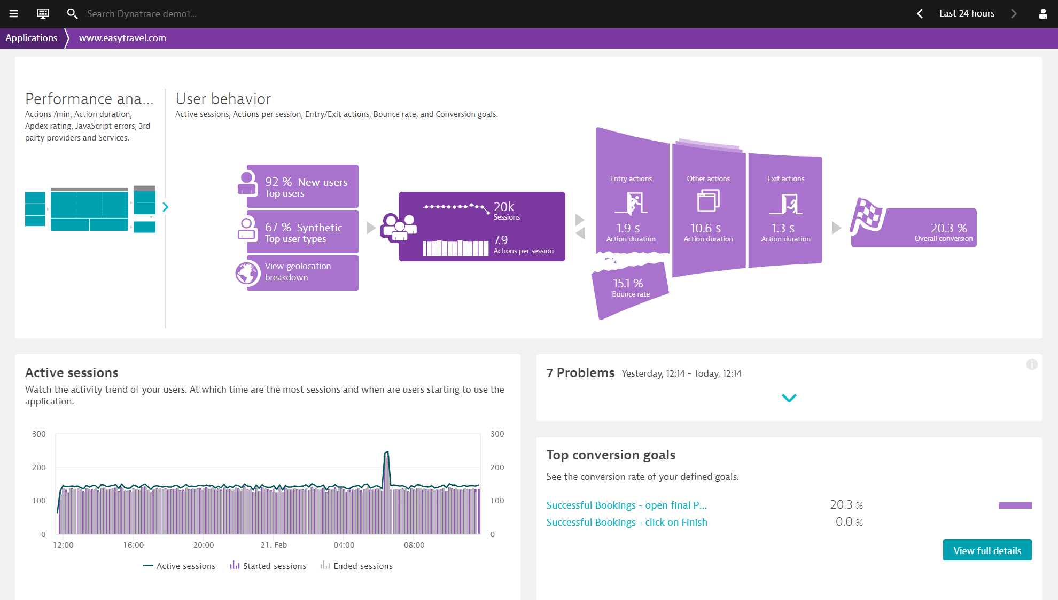Select www.easytravel.com breadcrumb
The image size is (1058, 600).
[x=122, y=38]
